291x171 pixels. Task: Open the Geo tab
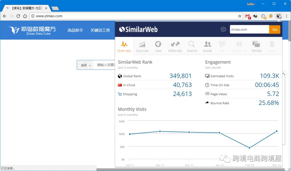pos(158,46)
